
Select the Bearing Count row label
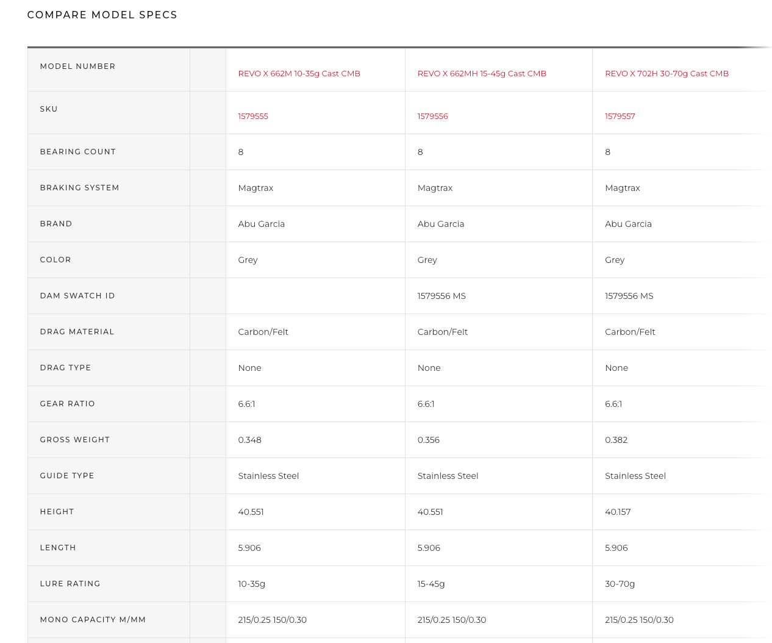(77, 152)
